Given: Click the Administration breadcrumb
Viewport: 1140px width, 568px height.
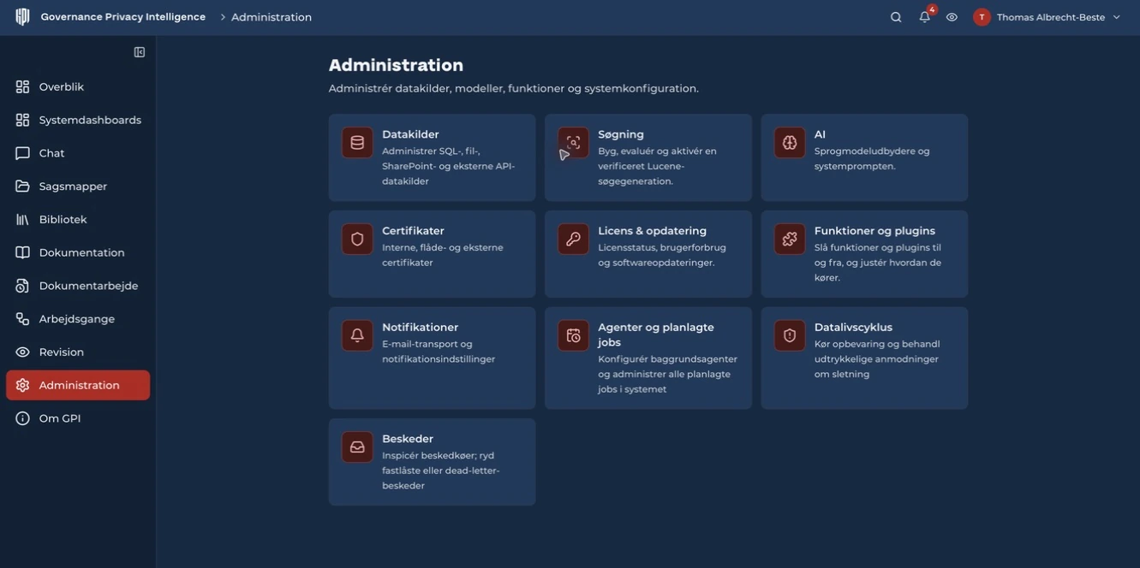Looking at the screenshot, I should coord(272,17).
